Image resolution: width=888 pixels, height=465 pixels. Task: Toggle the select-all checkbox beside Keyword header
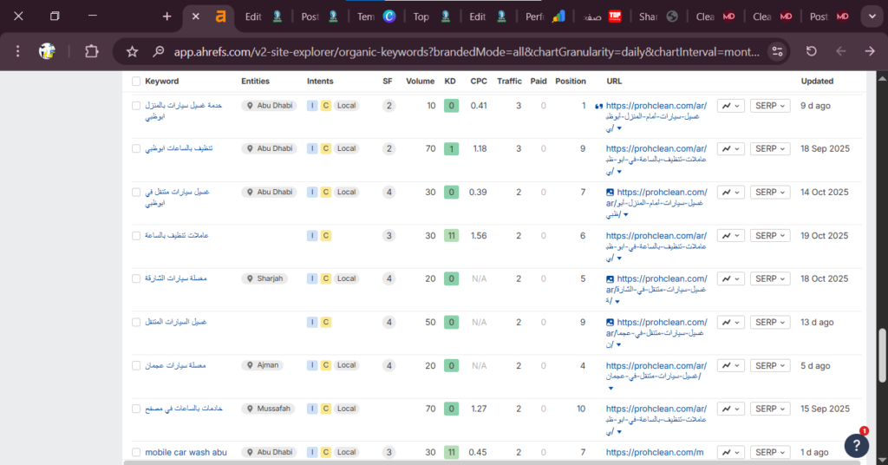[x=136, y=82]
